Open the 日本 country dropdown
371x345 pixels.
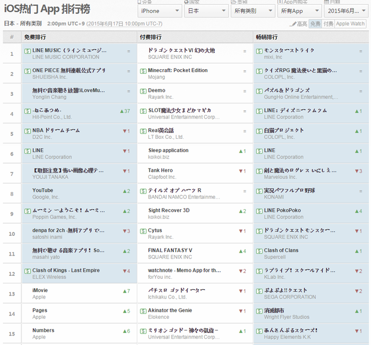205,11
